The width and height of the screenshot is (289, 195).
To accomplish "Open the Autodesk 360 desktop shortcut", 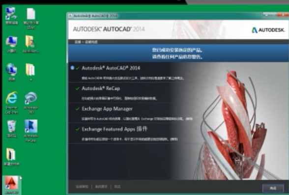I will (x=31, y=102).
